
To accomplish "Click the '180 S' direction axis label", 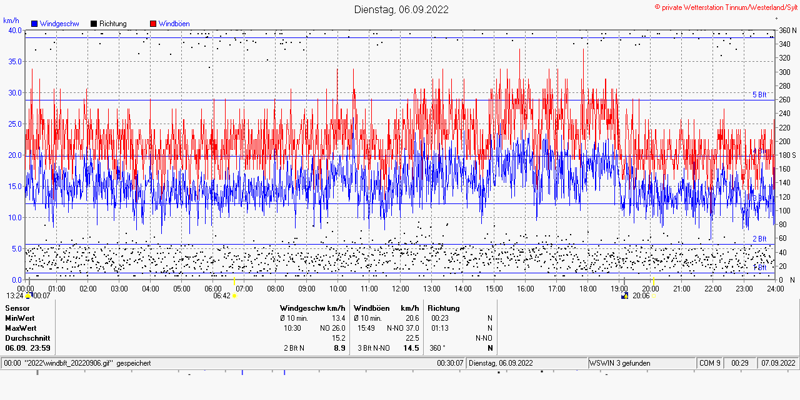I will 786,155.
